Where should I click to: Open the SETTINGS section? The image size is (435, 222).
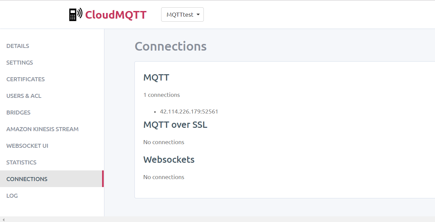point(19,62)
